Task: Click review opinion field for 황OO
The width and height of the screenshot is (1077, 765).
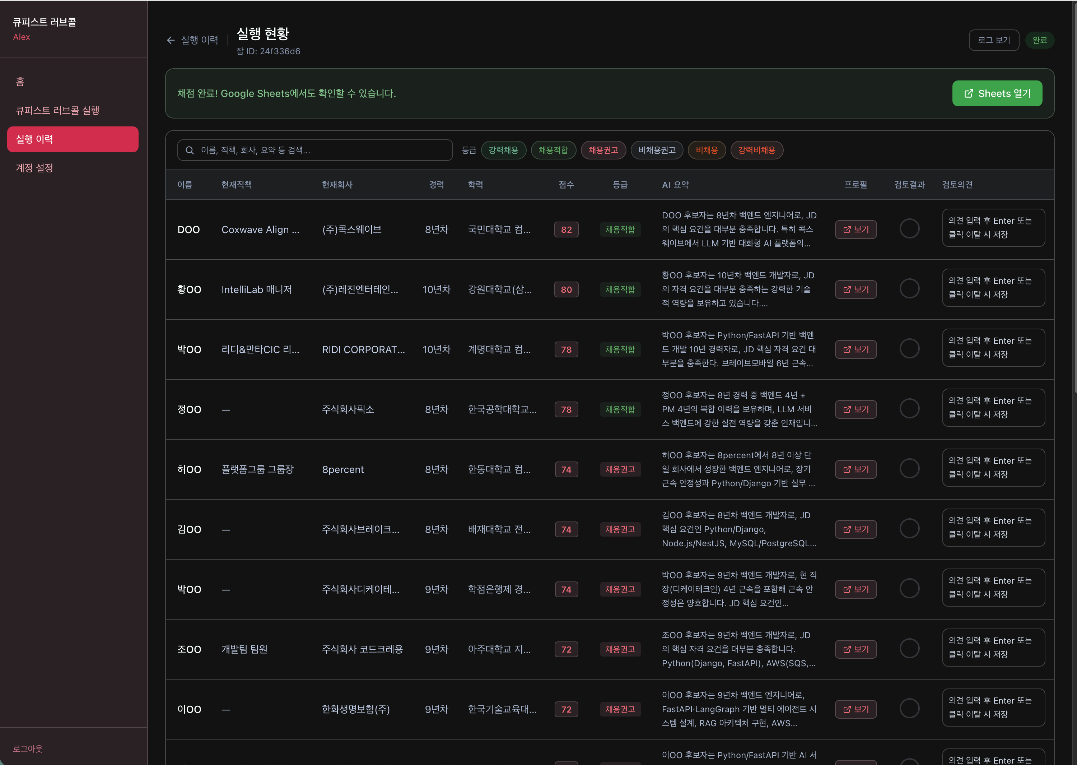Action: (x=993, y=288)
